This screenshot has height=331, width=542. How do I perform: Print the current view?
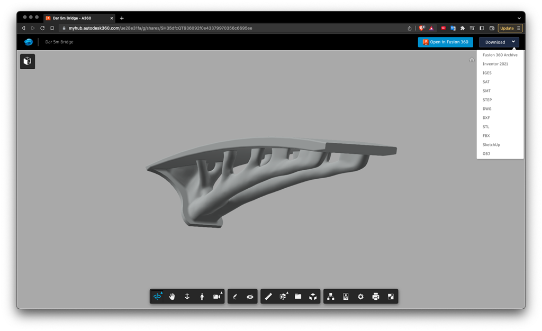click(375, 297)
